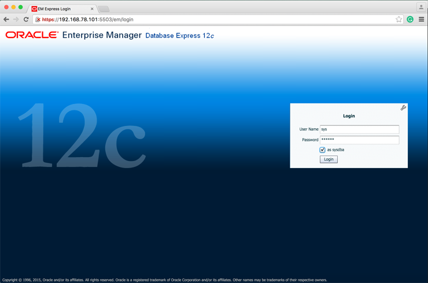Screen dimensions: 428x283
Task: Bookmark this page with the star icon
Action: coord(399,20)
